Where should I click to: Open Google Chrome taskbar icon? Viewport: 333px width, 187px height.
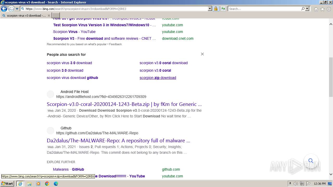point(47,184)
